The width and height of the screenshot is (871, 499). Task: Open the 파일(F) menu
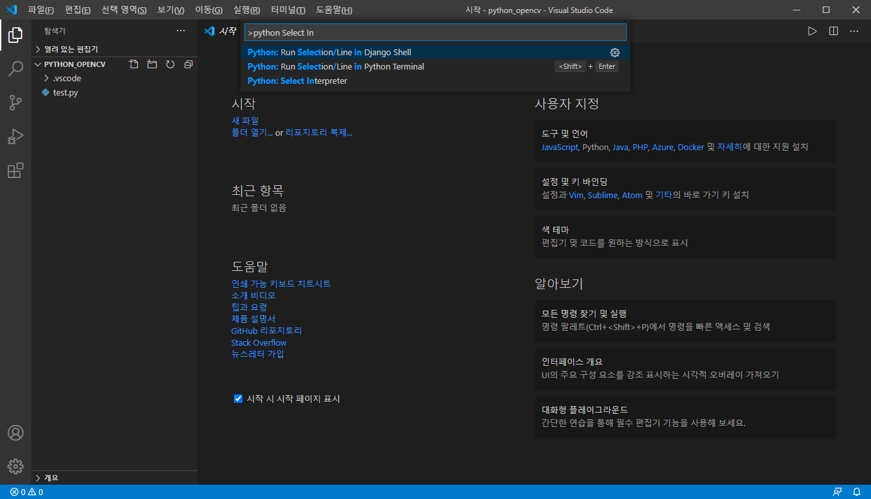[41, 10]
